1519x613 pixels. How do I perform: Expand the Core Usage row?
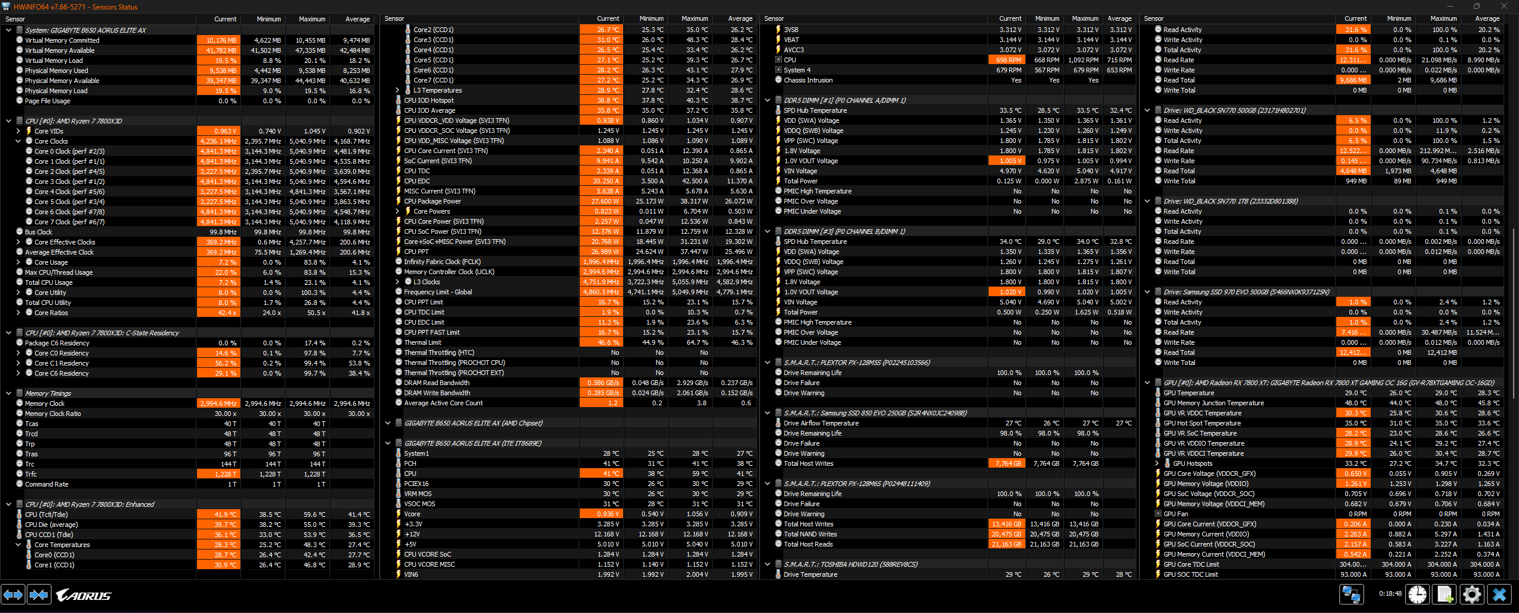pos(18,262)
